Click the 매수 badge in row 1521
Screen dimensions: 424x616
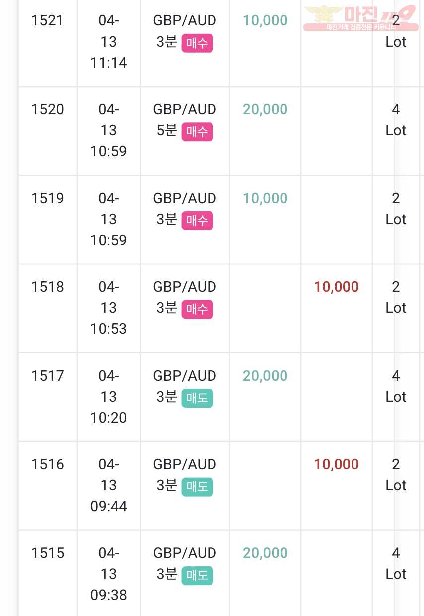tap(197, 44)
